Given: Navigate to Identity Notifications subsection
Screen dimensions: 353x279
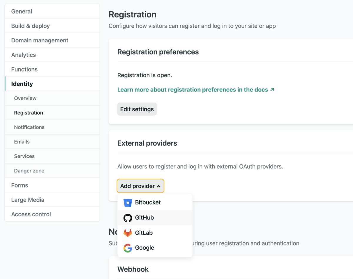Looking at the screenshot, I should click(29, 127).
